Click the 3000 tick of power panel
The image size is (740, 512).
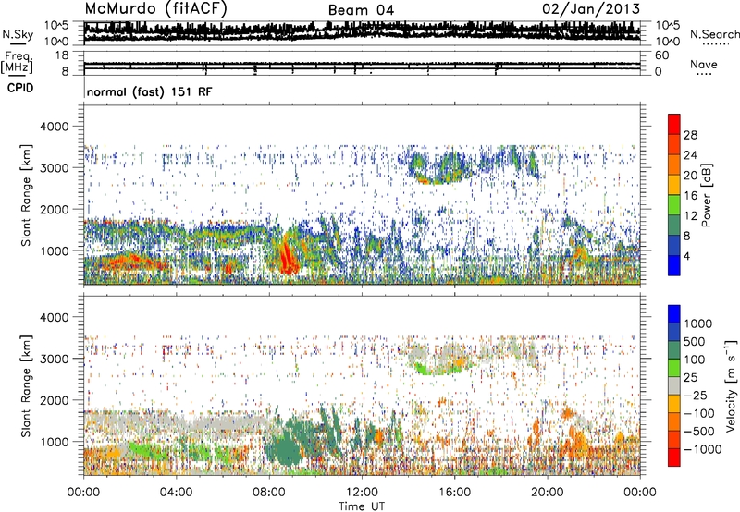[55, 168]
